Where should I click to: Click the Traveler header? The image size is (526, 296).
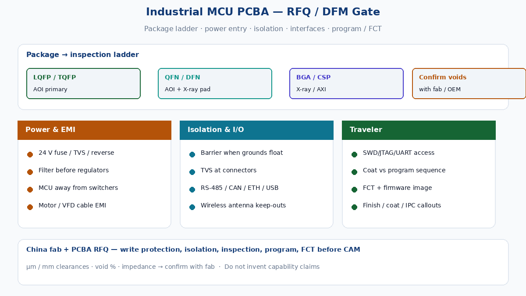pos(419,130)
